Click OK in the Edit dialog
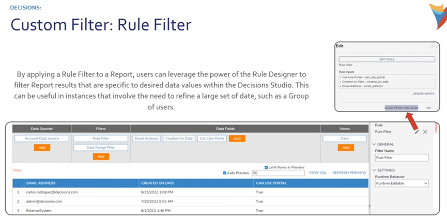Image resolution: width=447 pixels, height=220 pixels. click(428, 108)
